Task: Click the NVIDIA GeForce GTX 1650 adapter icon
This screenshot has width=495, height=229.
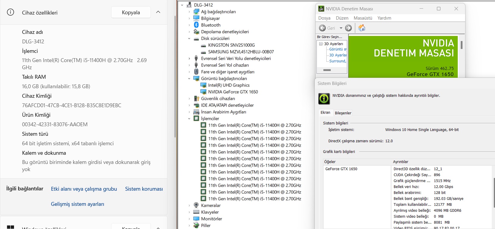Action: (x=204, y=92)
